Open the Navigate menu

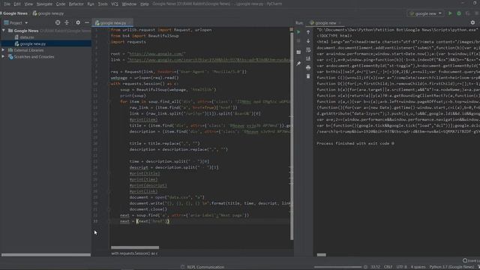coord(44,4)
